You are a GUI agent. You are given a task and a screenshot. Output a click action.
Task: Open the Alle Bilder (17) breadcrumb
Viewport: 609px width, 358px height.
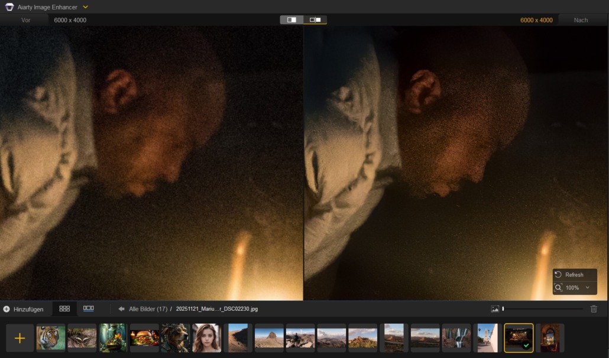pyautogui.click(x=148, y=309)
